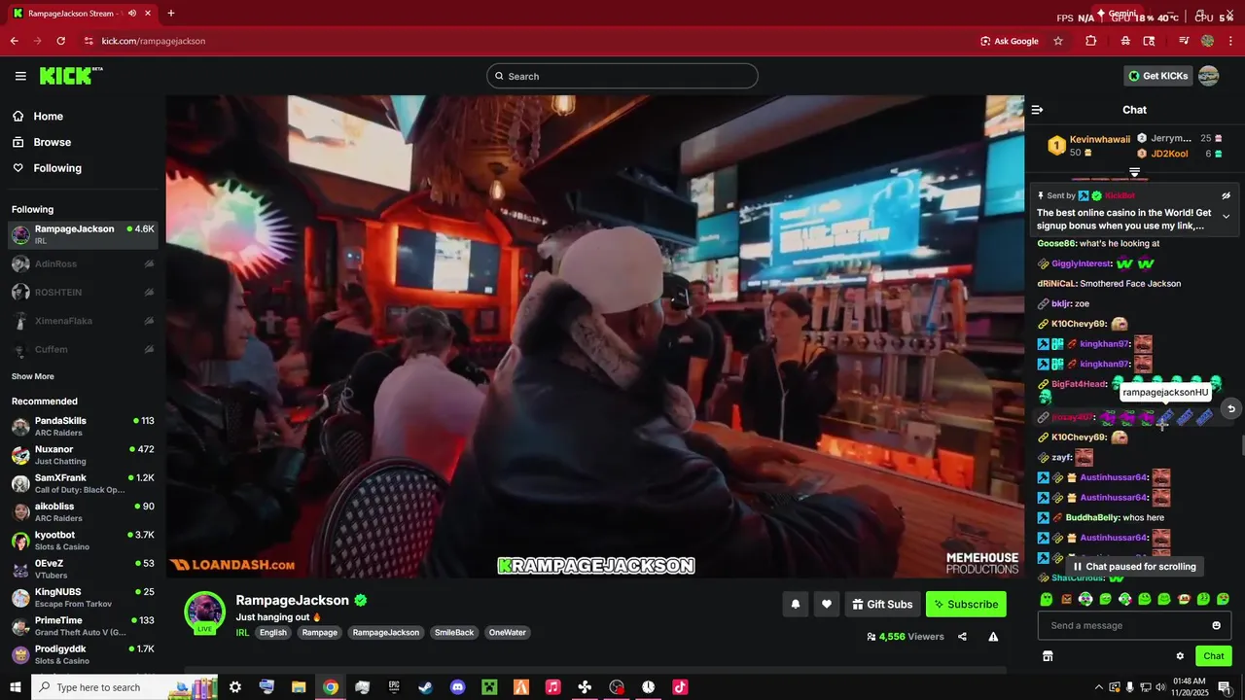1245x700 pixels.
Task: Click the browser address bar
Action: point(525,41)
